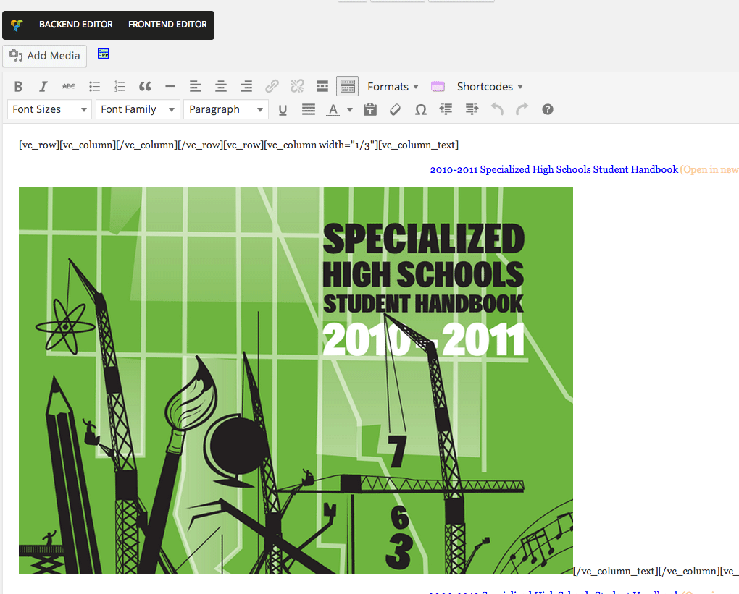This screenshot has width=739, height=594.
Task: Undo last action
Action: click(497, 110)
